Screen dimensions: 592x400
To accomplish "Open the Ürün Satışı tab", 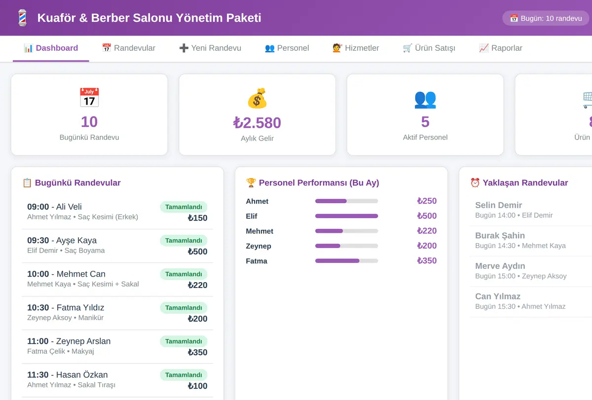I will 429,48.
